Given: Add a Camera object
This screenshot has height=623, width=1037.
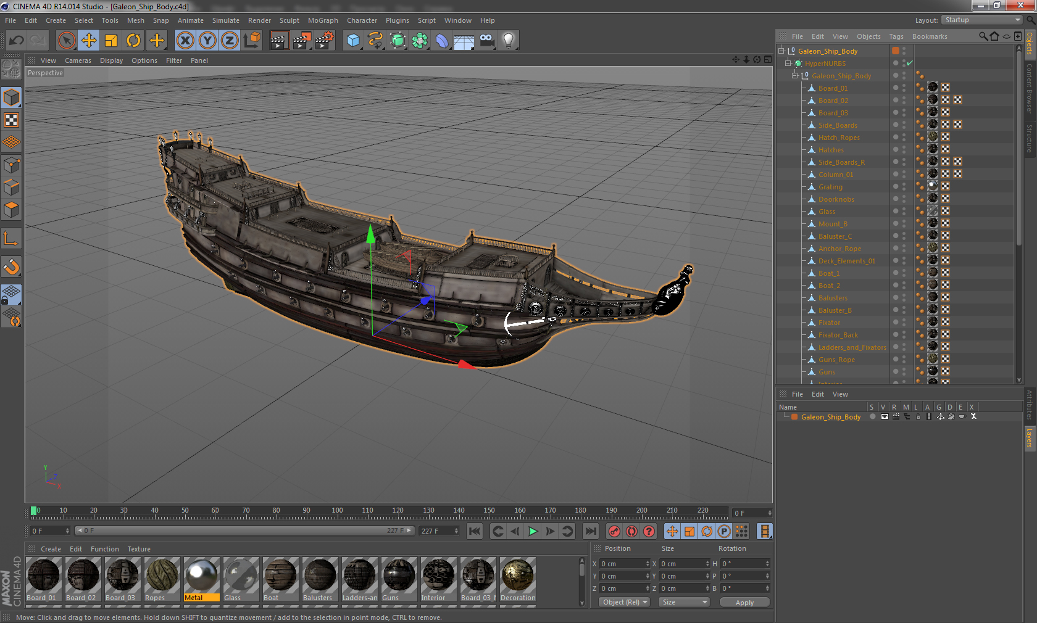Looking at the screenshot, I should tap(486, 41).
